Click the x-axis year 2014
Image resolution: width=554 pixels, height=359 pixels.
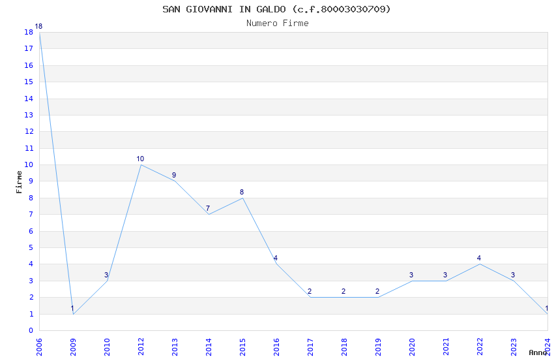tap(209, 347)
